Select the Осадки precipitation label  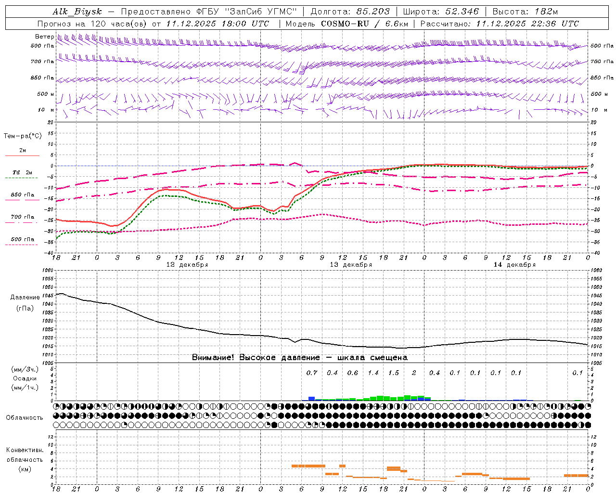pyautogui.click(x=25, y=378)
